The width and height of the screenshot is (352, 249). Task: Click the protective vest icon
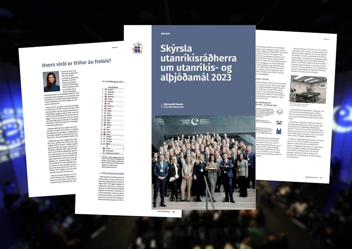tap(278, 131)
